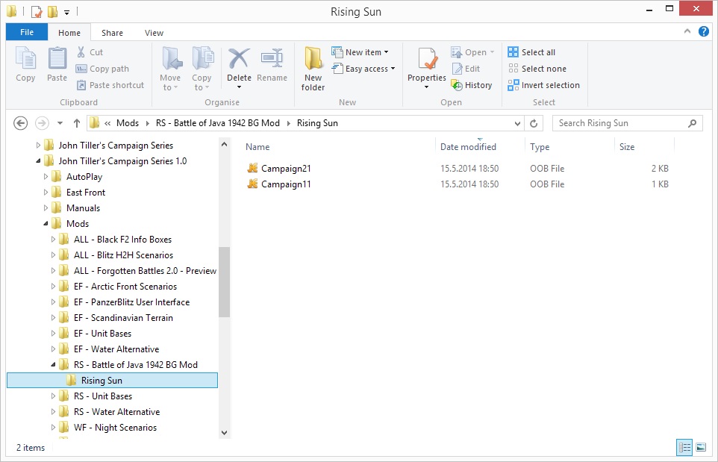Image resolution: width=718 pixels, height=462 pixels.
Task: Expand the East Front folder node
Action: 46,193
